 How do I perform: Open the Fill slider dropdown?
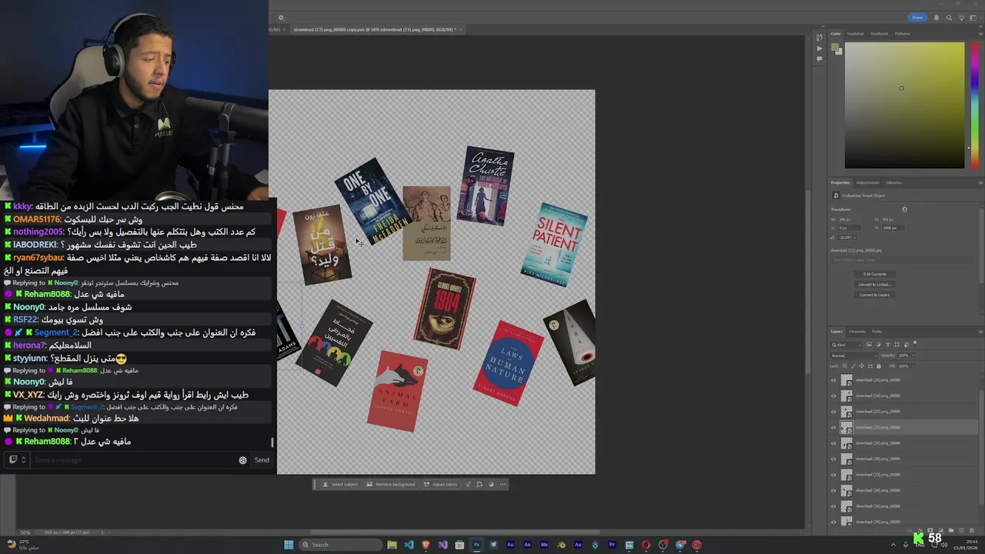click(x=913, y=366)
